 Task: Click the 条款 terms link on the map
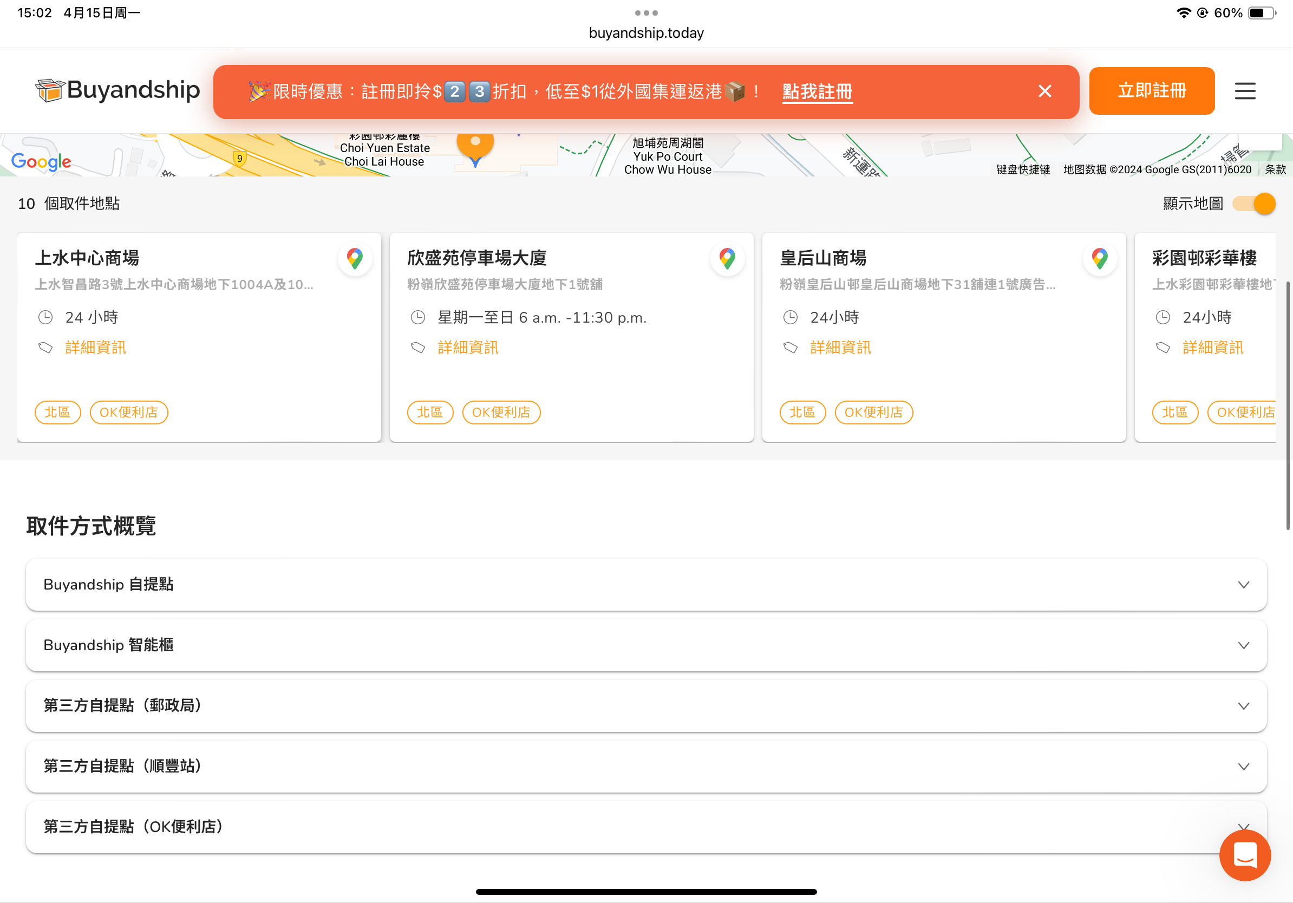coord(1275,169)
